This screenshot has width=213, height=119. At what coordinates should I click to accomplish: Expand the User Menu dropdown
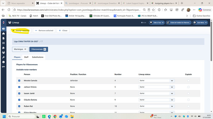200,23
